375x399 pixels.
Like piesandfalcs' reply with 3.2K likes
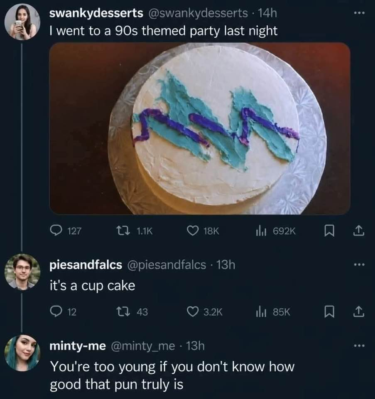tap(205, 312)
